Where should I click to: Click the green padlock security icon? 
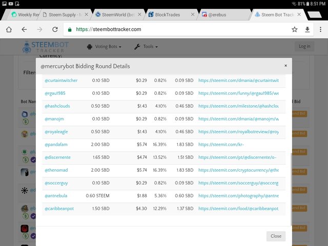click(x=70, y=30)
